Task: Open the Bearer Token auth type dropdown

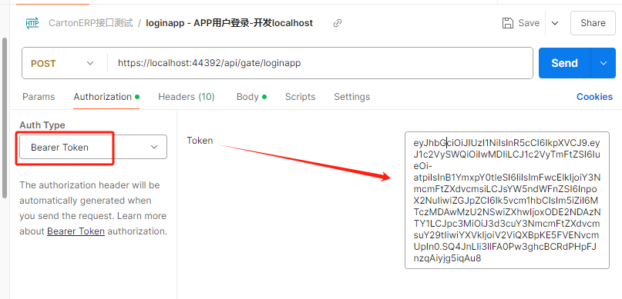Action: 93,147
